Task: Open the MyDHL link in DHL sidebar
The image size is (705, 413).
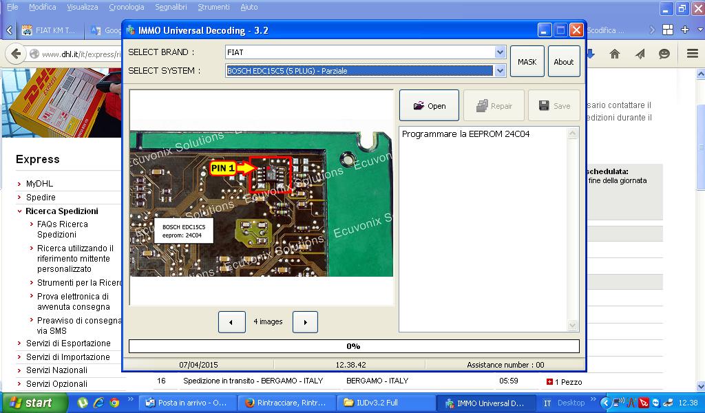Action: tap(39, 184)
